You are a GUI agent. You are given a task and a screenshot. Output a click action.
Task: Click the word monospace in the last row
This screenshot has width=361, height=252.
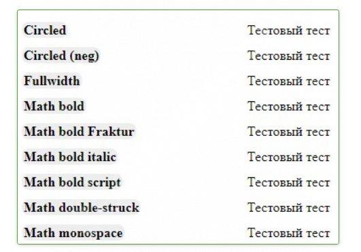coord(91,234)
